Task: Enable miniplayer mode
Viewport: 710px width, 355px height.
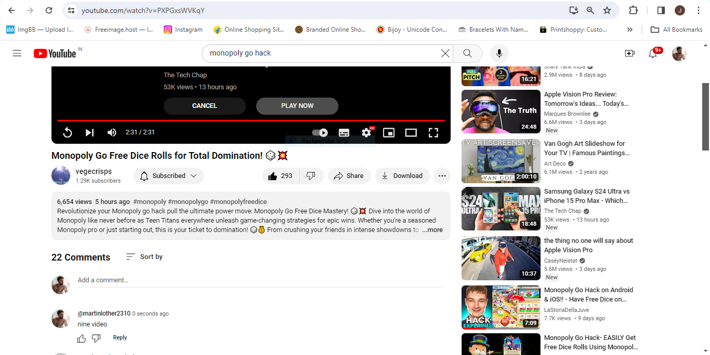Action: coord(389,132)
